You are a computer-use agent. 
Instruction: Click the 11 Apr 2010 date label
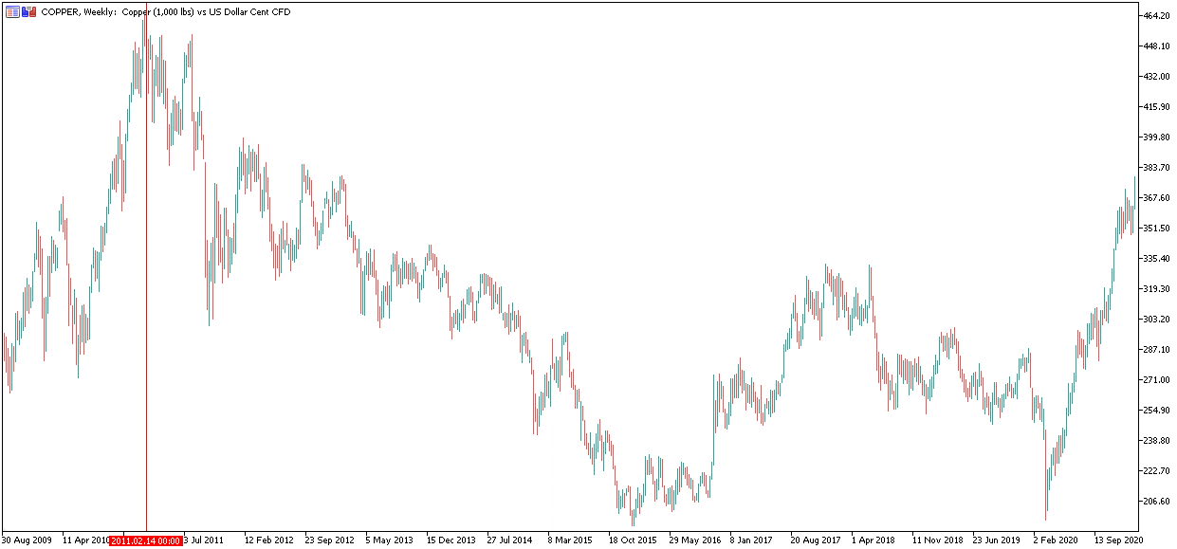[86, 540]
